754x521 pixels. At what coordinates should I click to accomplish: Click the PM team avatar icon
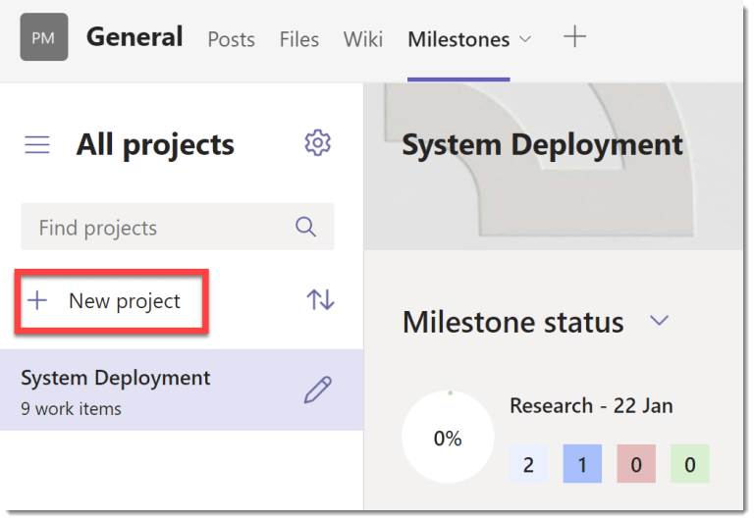[x=43, y=38]
